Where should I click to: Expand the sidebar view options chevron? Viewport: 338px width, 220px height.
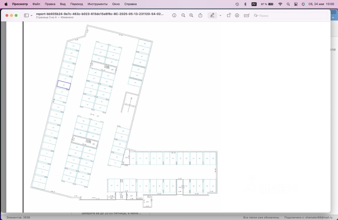(32, 16)
